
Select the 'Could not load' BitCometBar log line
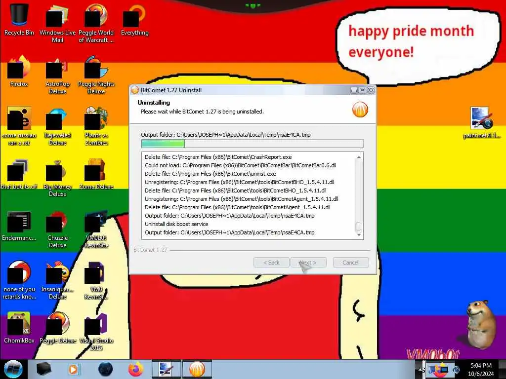coord(241,165)
